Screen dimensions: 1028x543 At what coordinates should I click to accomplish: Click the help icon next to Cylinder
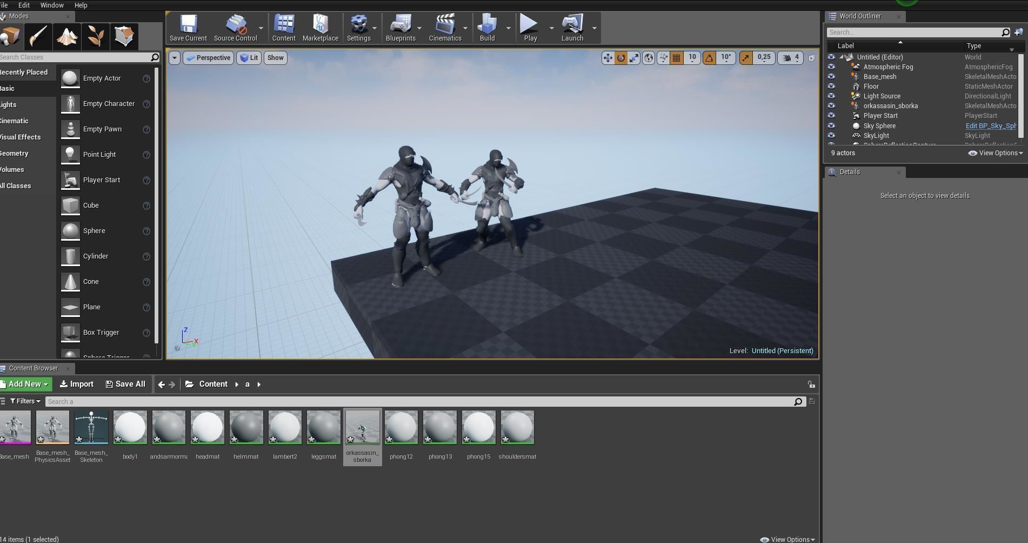(146, 256)
